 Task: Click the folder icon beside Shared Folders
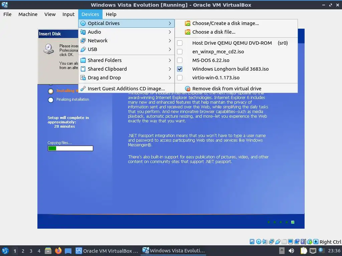tap(83, 60)
